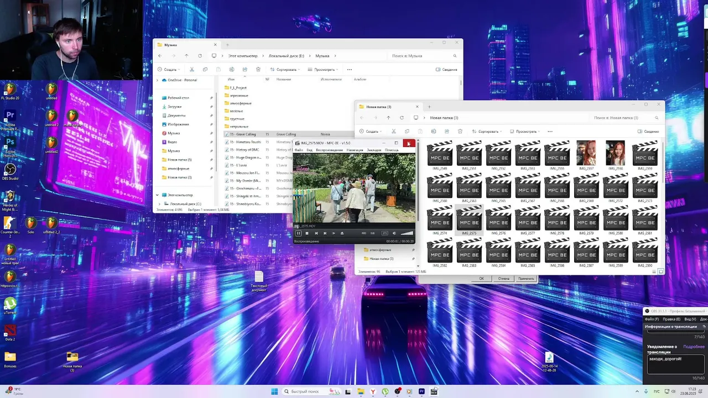
Task: Click the copy icon in Музыка window
Action: click(x=205, y=70)
